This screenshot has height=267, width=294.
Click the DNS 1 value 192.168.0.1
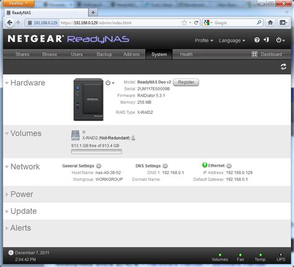pyautogui.click(x=173, y=173)
